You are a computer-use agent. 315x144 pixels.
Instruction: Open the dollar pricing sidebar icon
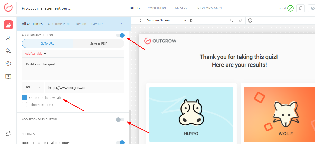point(8,76)
